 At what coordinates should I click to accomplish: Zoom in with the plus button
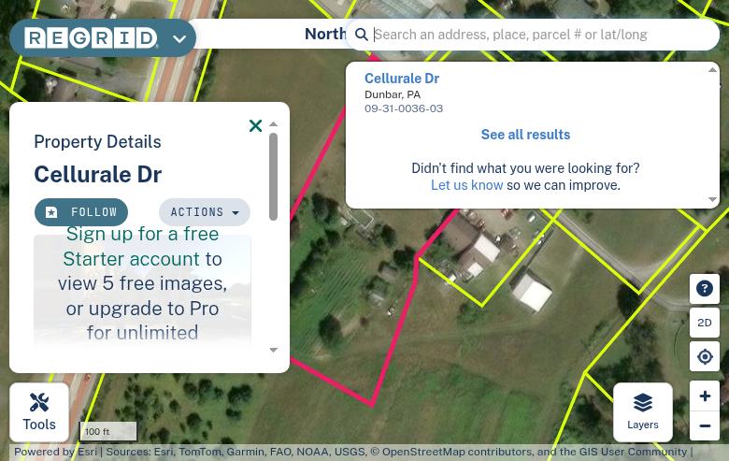tap(705, 396)
